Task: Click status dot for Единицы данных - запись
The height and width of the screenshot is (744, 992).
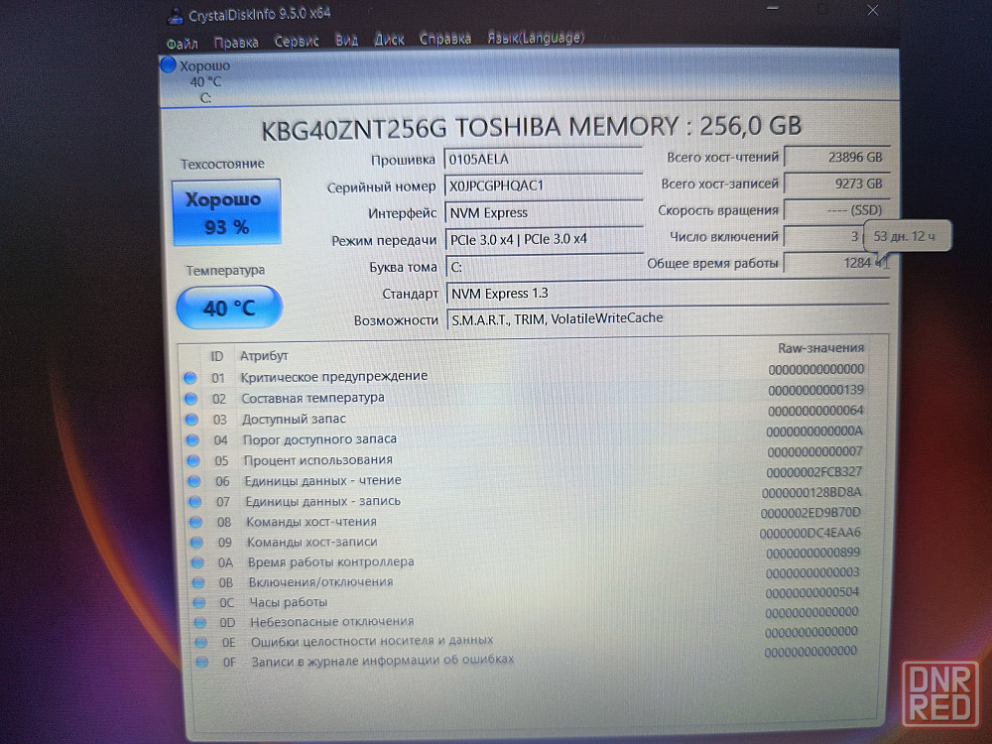Action: tap(195, 502)
